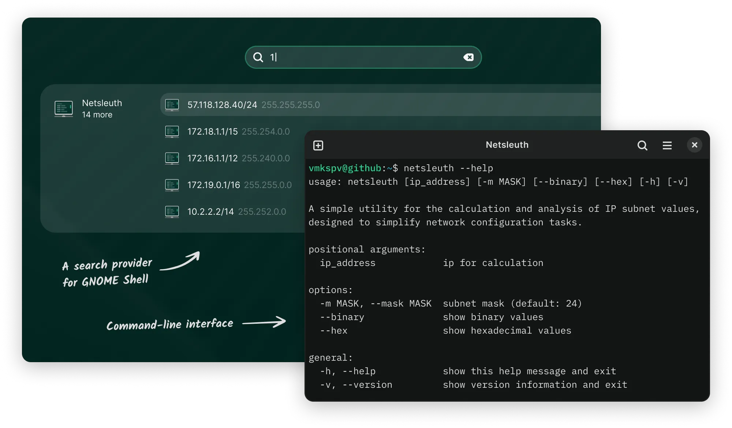This screenshot has width=732, height=428.
Task: Open new terminal tab with plus icon
Action: click(x=318, y=145)
